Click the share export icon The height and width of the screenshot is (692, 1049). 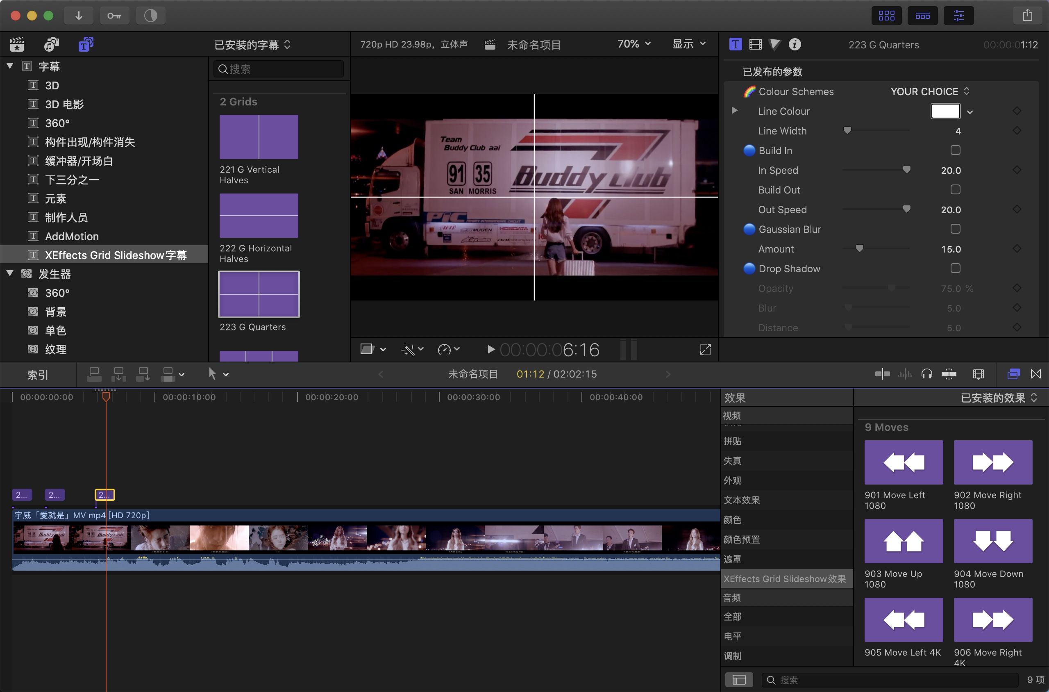(1027, 16)
